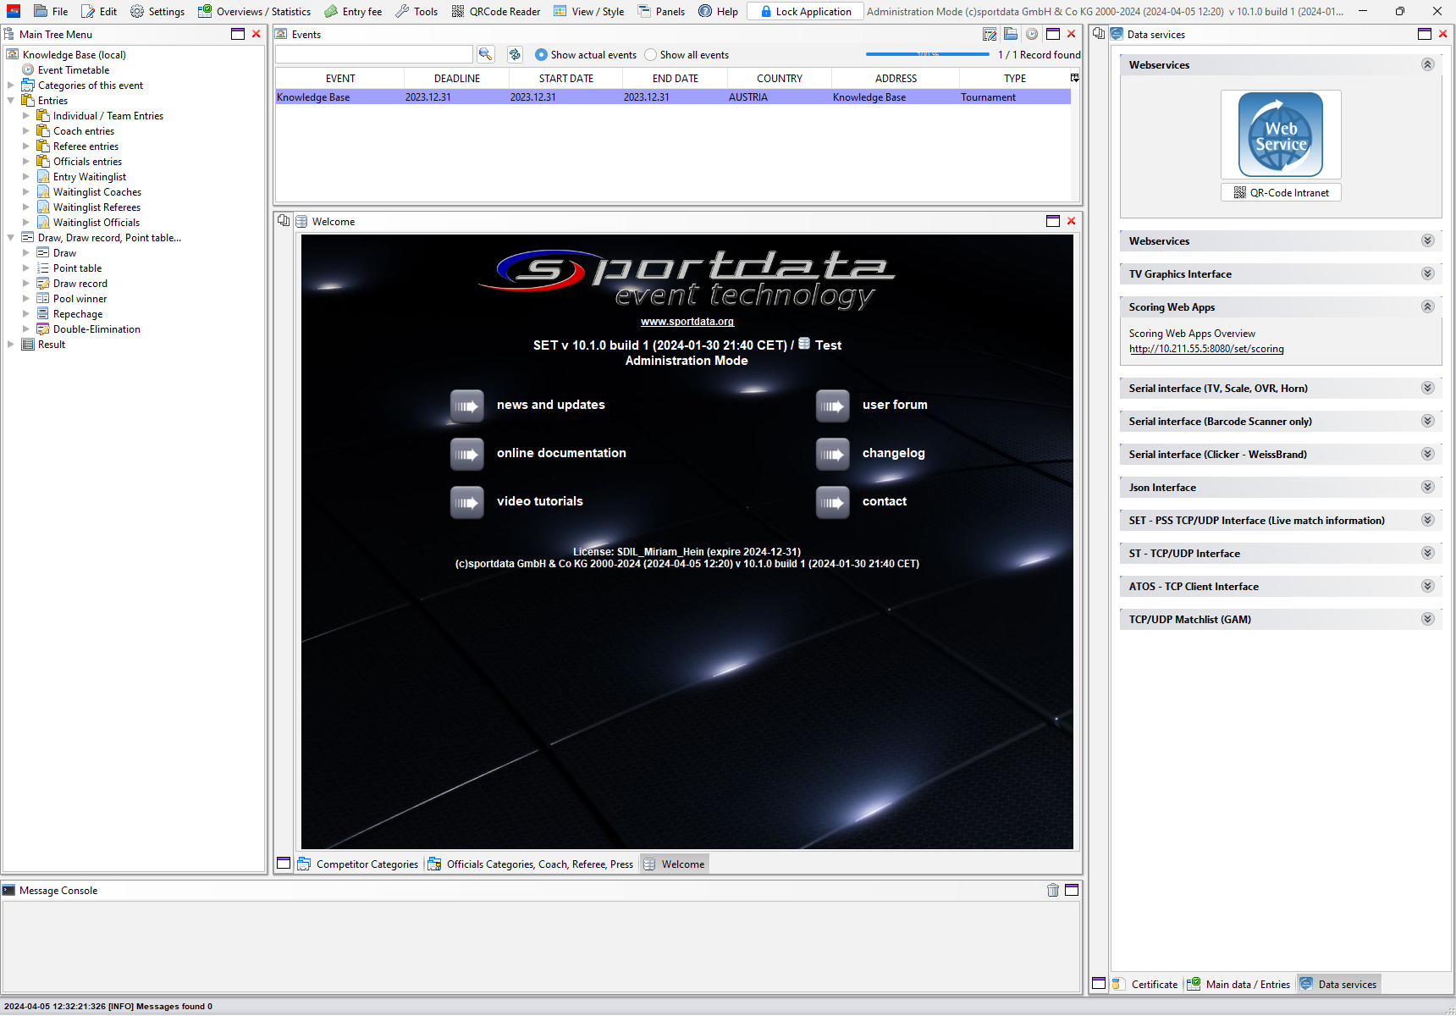Click the Events progress bar
The image size is (1456, 1016).
[x=928, y=54]
